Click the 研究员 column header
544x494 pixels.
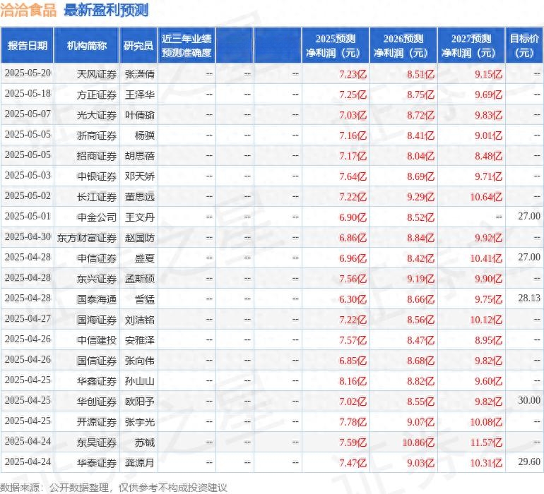point(138,45)
